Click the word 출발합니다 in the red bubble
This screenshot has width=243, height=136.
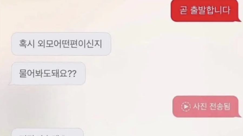(x=210, y=10)
